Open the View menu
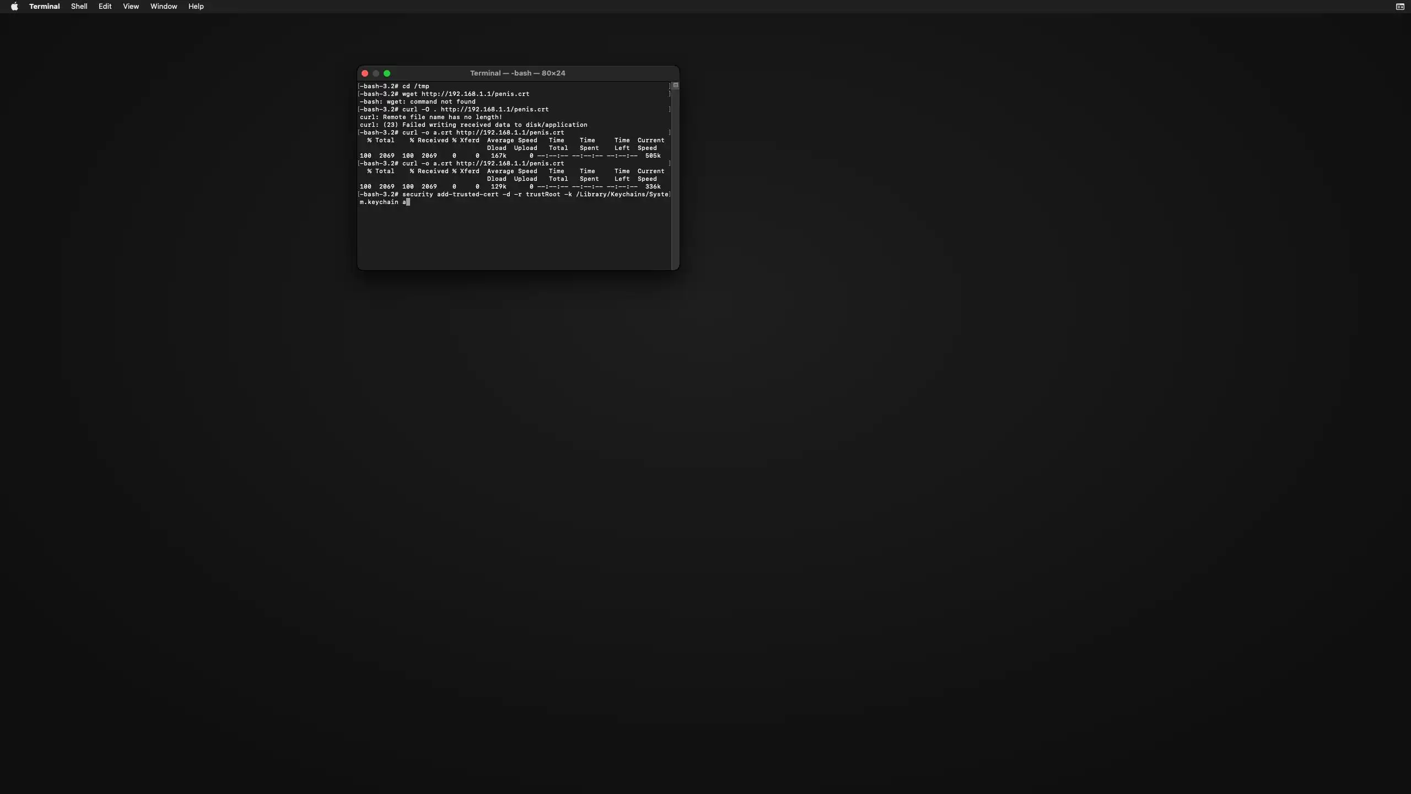 [x=131, y=7]
